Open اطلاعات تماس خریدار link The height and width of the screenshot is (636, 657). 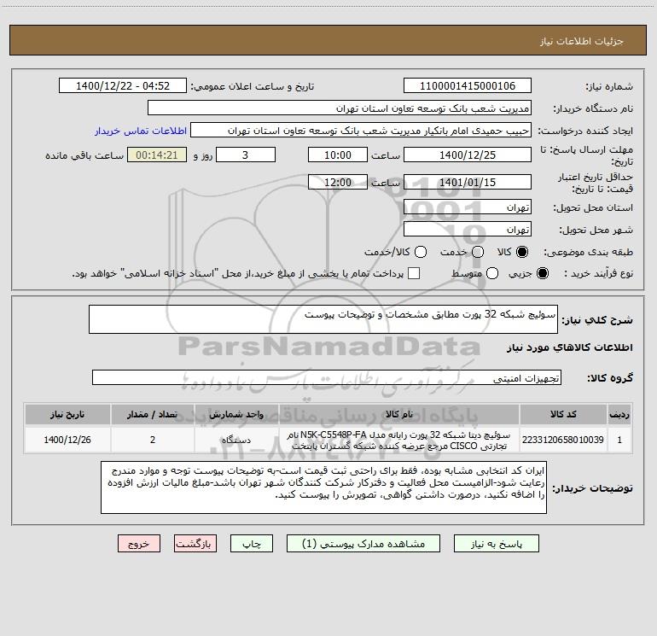pos(141,131)
